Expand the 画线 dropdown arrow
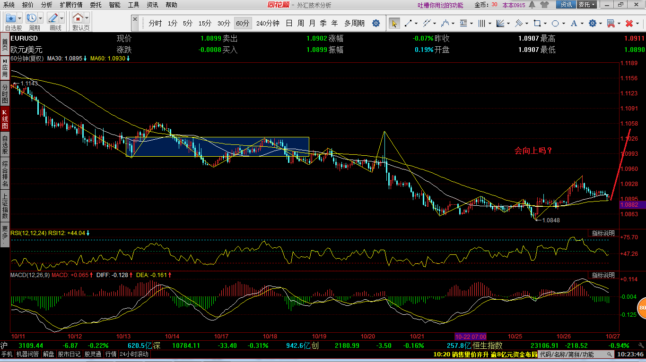This screenshot has height=362, width=646. pos(61,18)
